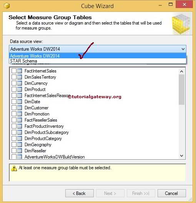Click the table icon beside DimCustomer
This screenshot has width=196, height=203.
tap(20, 108)
